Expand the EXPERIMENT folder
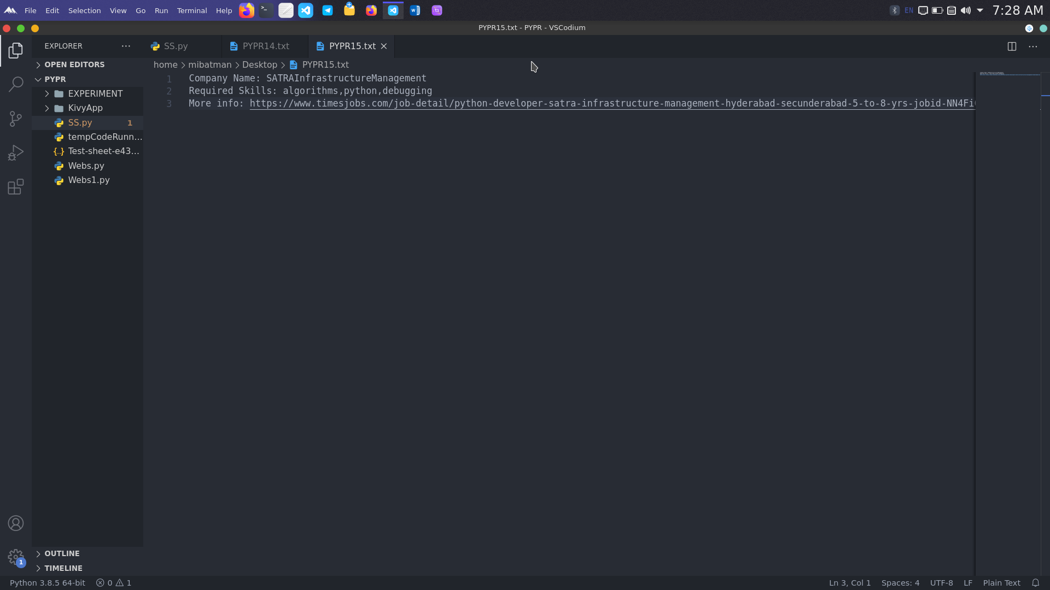 click(95, 93)
